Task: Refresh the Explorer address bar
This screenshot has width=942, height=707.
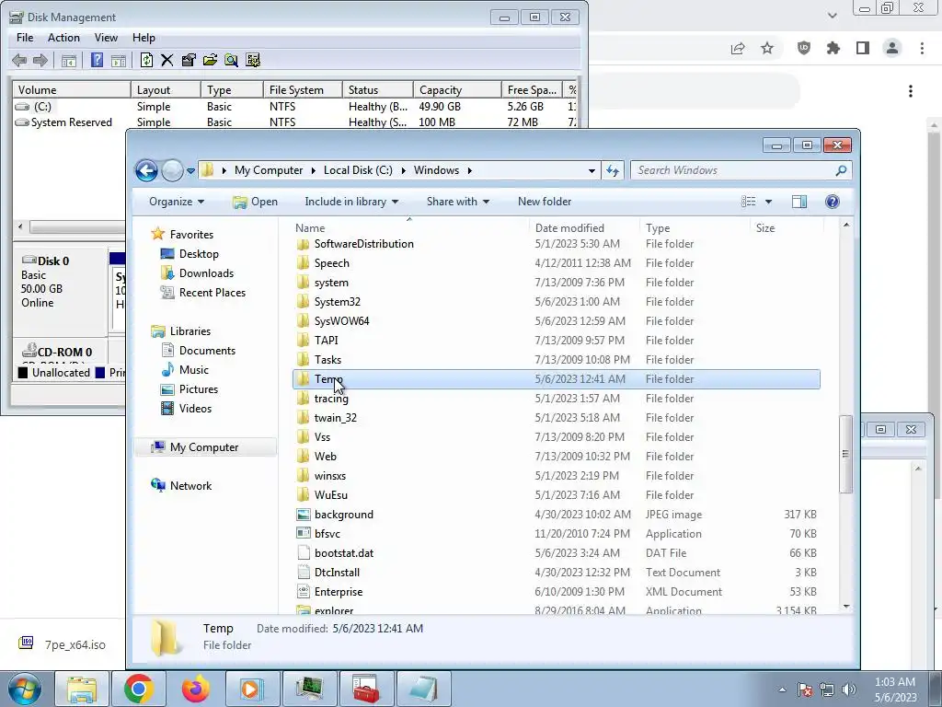Action: pyautogui.click(x=612, y=170)
